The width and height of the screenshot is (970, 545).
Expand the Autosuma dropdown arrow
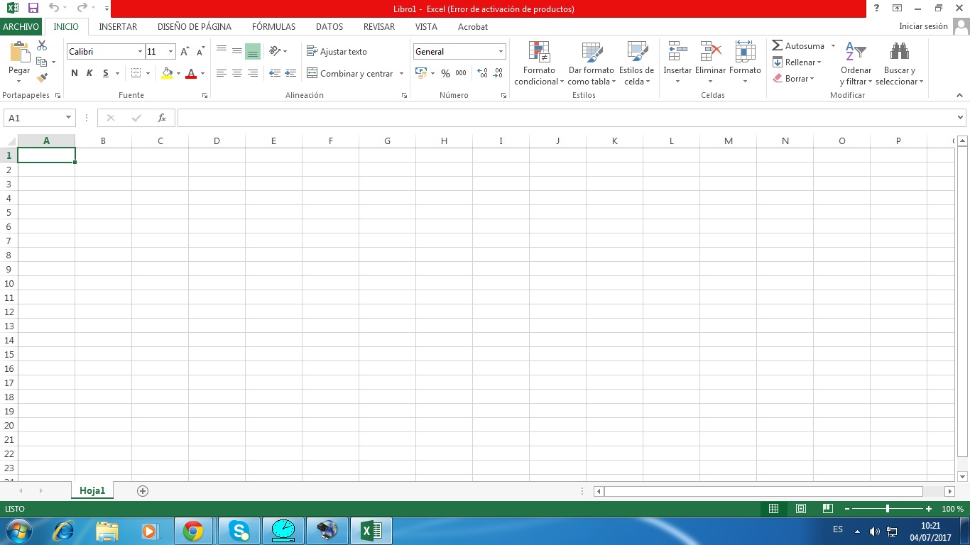coord(833,46)
